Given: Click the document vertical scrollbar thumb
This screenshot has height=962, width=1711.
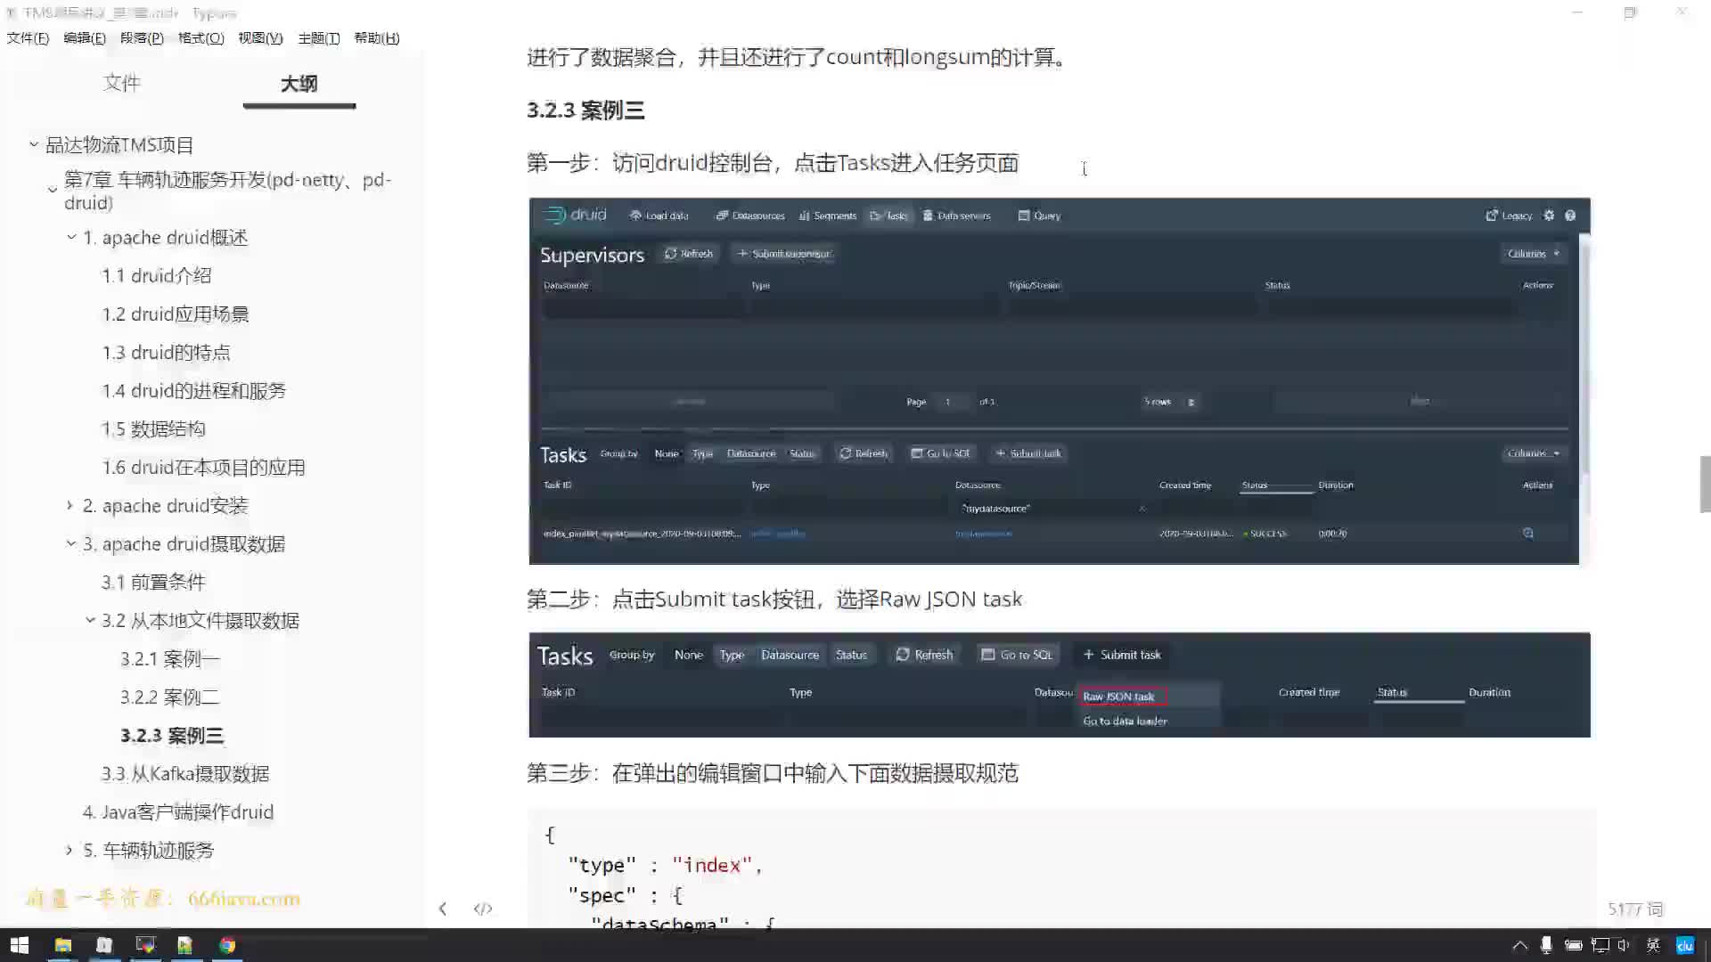Looking at the screenshot, I should (x=1705, y=485).
